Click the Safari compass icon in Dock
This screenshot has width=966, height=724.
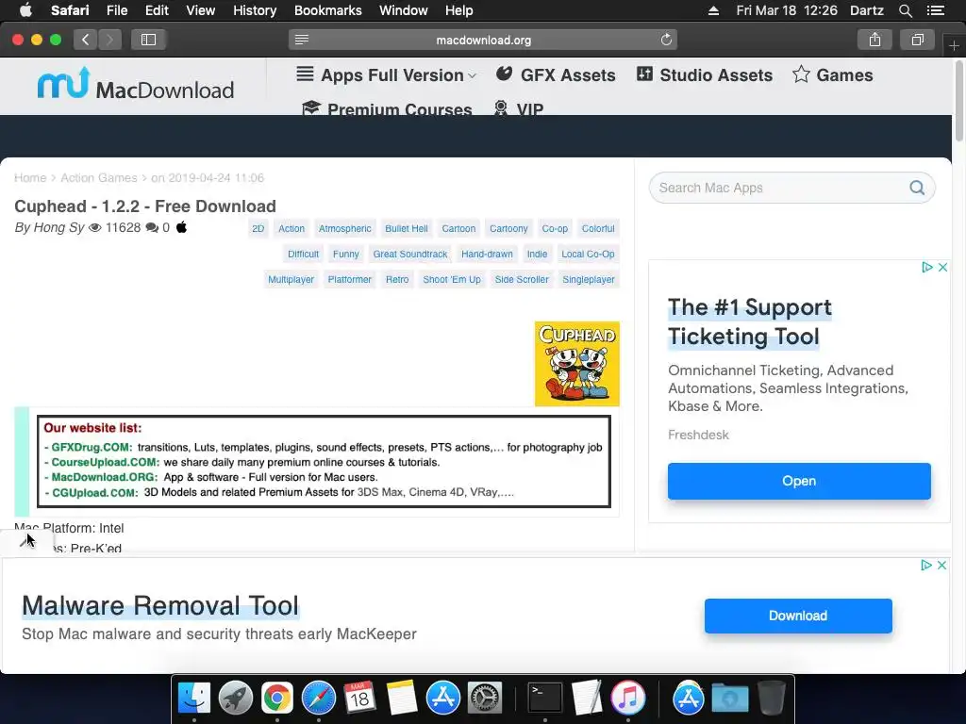(319, 699)
